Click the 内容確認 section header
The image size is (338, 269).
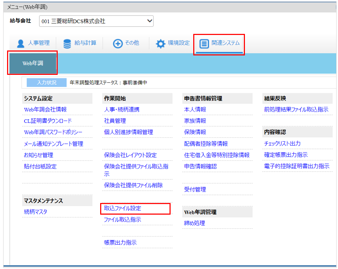coord(297,132)
